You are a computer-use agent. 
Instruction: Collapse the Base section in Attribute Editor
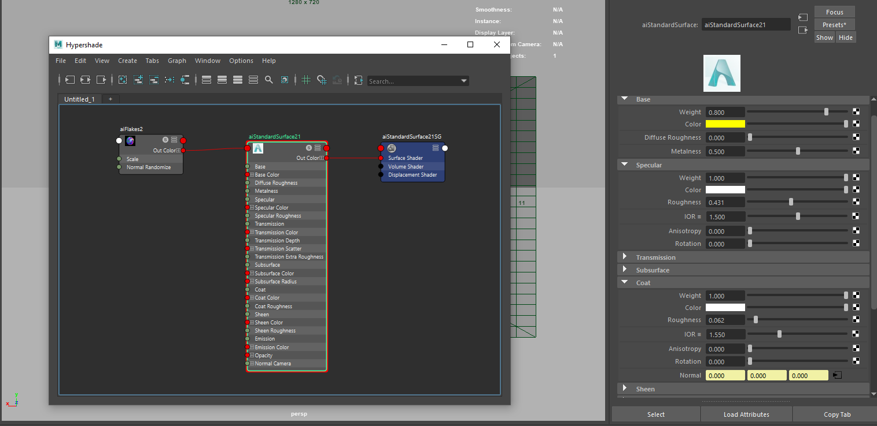coord(625,99)
